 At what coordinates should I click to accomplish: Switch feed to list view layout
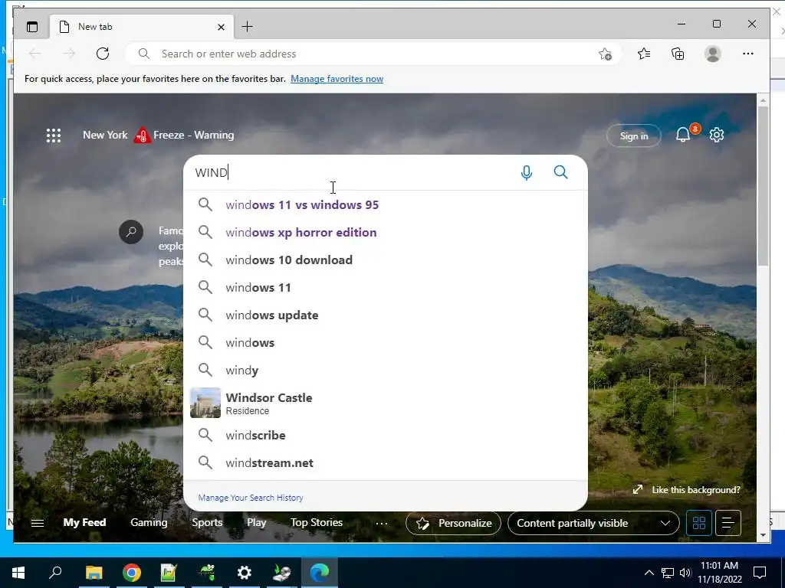(x=728, y=523)
